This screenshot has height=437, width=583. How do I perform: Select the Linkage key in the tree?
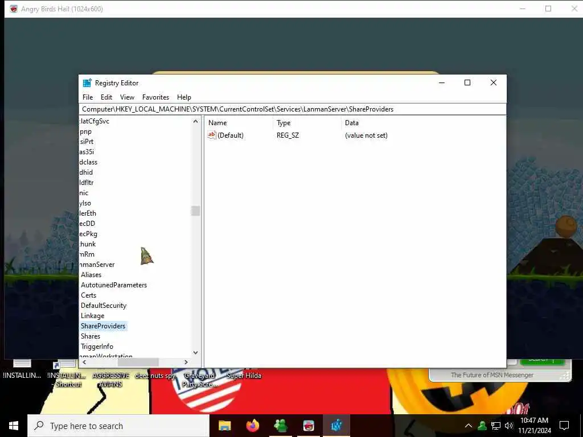click(93, 315)
